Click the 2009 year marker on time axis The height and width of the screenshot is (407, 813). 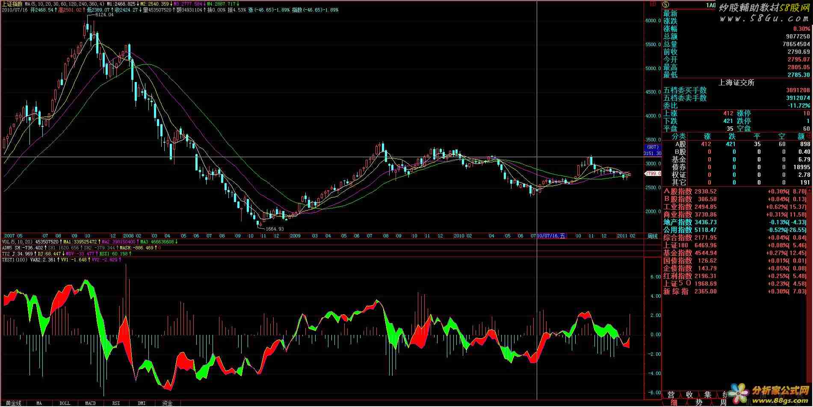(x=295, y=236)
